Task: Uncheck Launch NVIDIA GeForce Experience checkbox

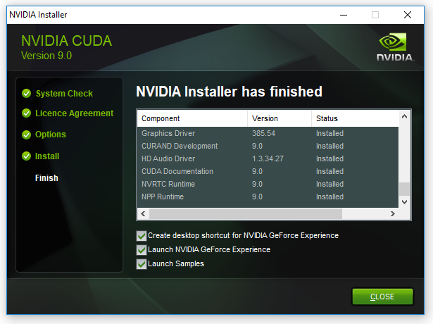Action: (x=142, y=250)
